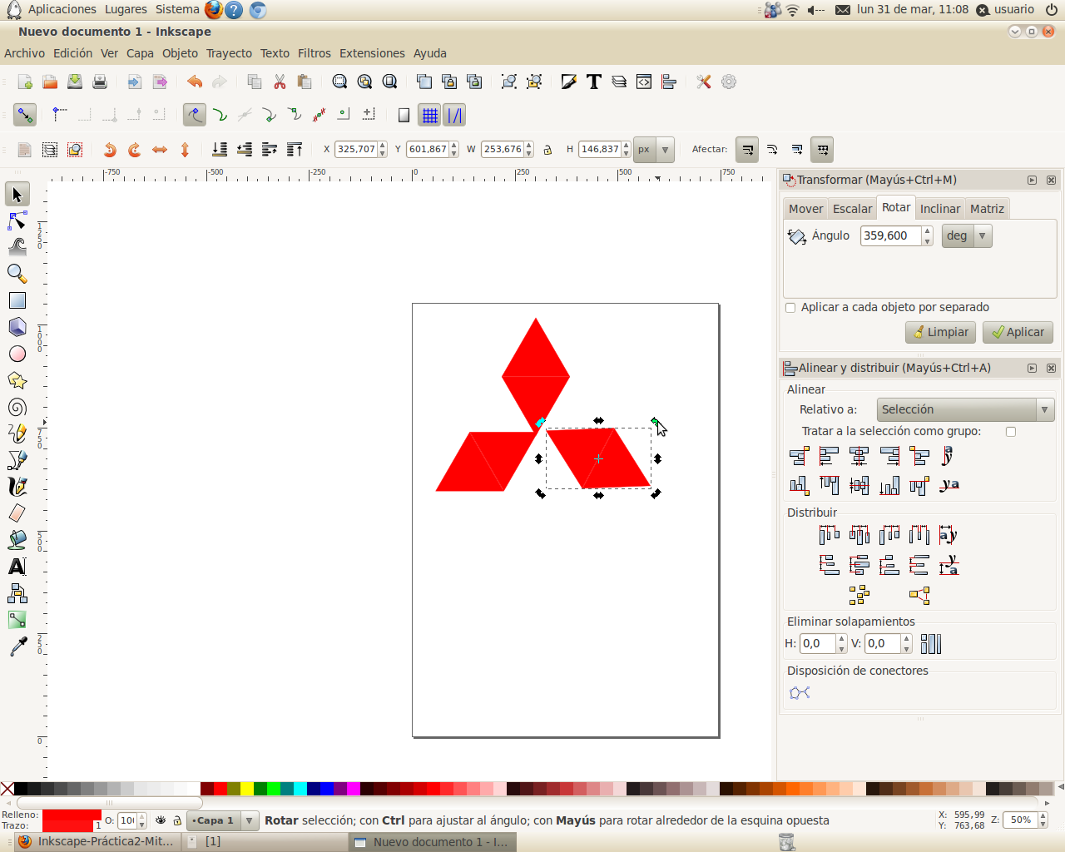Enable Aplicar a cada objeto por separado

pos(790,307)
